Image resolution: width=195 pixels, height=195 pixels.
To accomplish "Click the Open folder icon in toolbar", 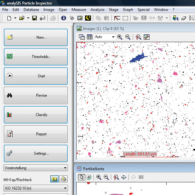I will coord(22,18).
